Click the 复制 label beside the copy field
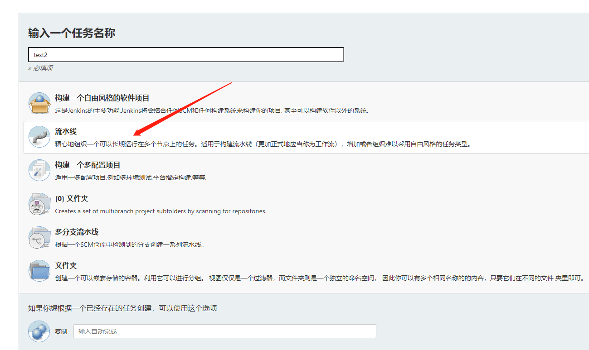This screenshot has height=350, width=589. 61,331
